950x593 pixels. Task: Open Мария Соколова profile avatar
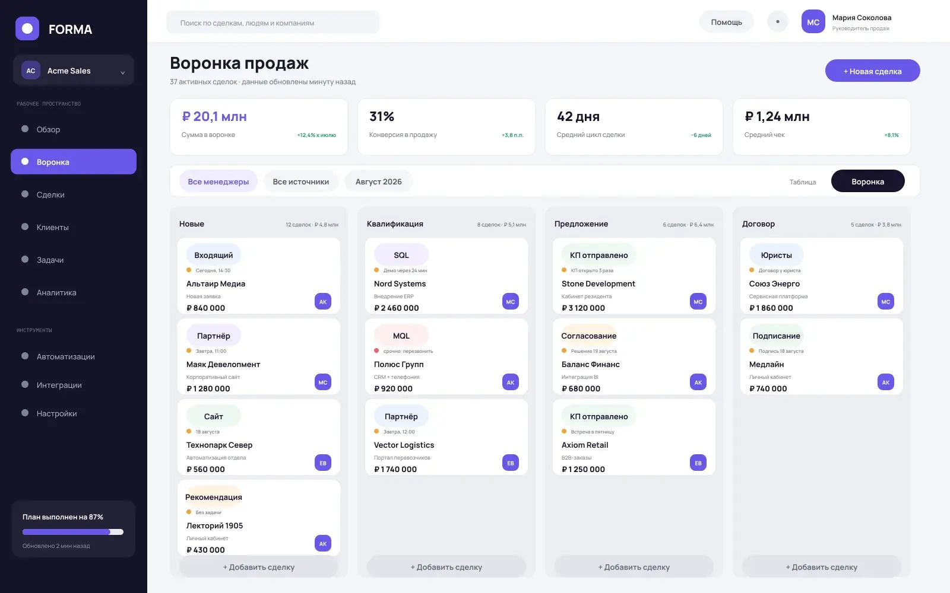pyautogui.click(x=813, y=22)
